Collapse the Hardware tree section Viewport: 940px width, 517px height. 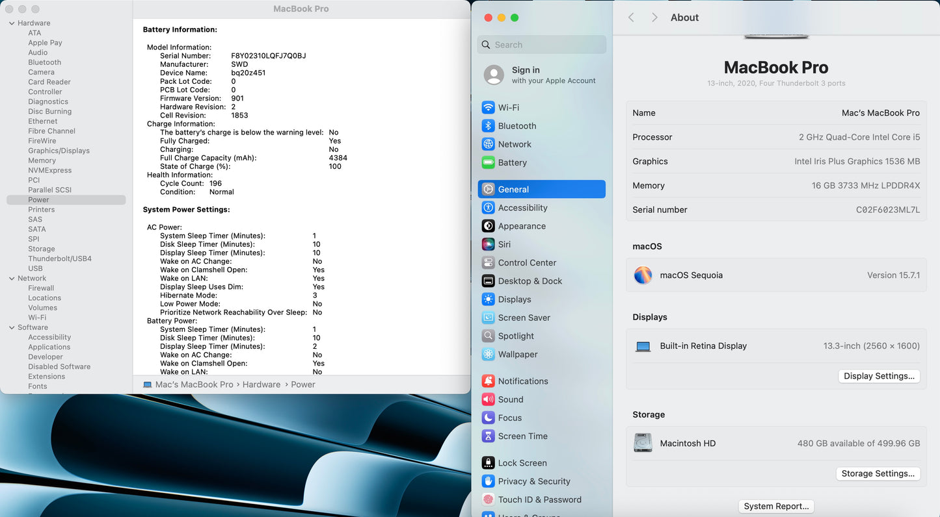pos(12,23)
